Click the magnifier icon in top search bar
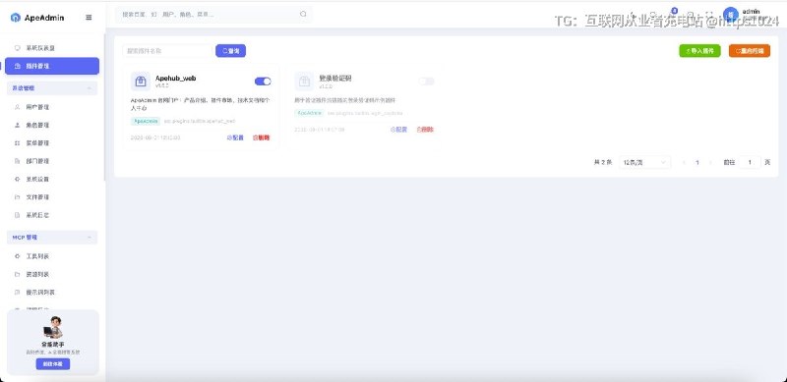 tap(303, 14)
